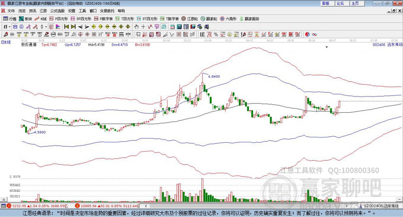Open the P数字表 number table
This screenshot has width=403, height=217.
tap(104, 19)
